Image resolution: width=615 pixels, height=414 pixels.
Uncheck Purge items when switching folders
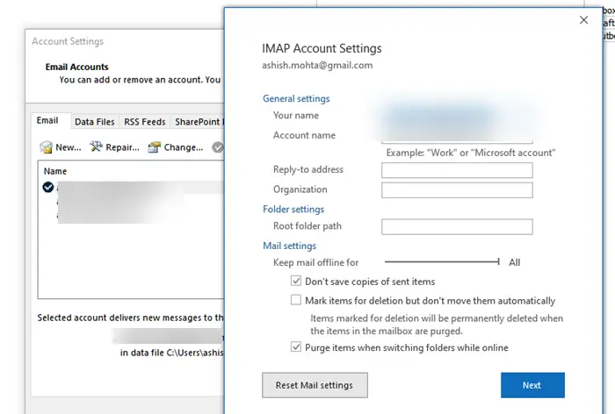point(296,347)
